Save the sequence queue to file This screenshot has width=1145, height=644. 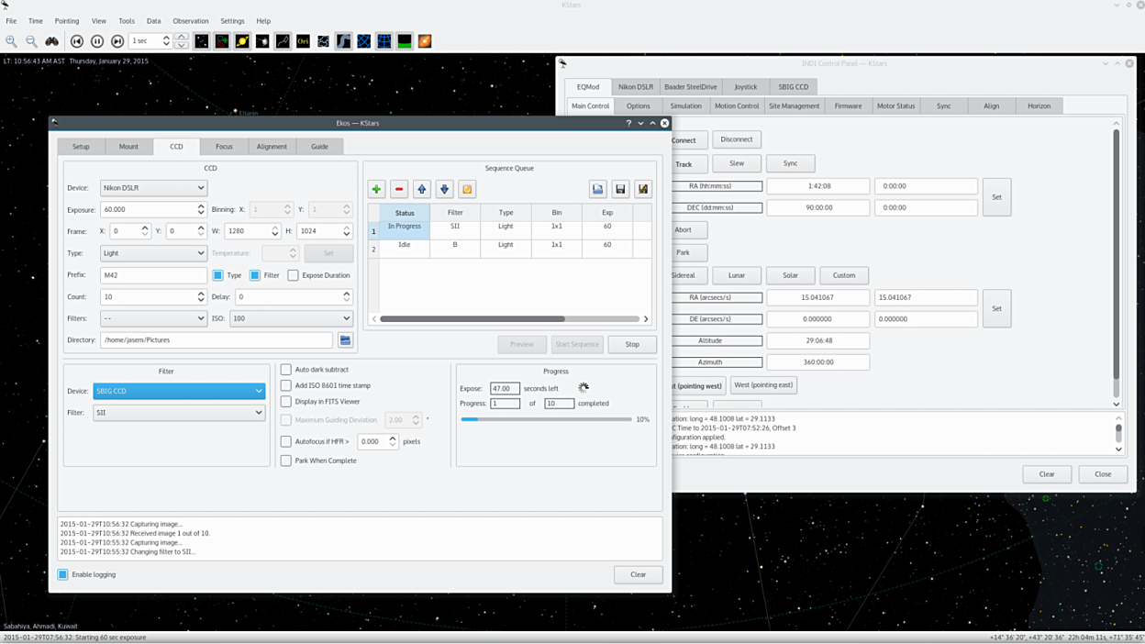pos(620,189)
